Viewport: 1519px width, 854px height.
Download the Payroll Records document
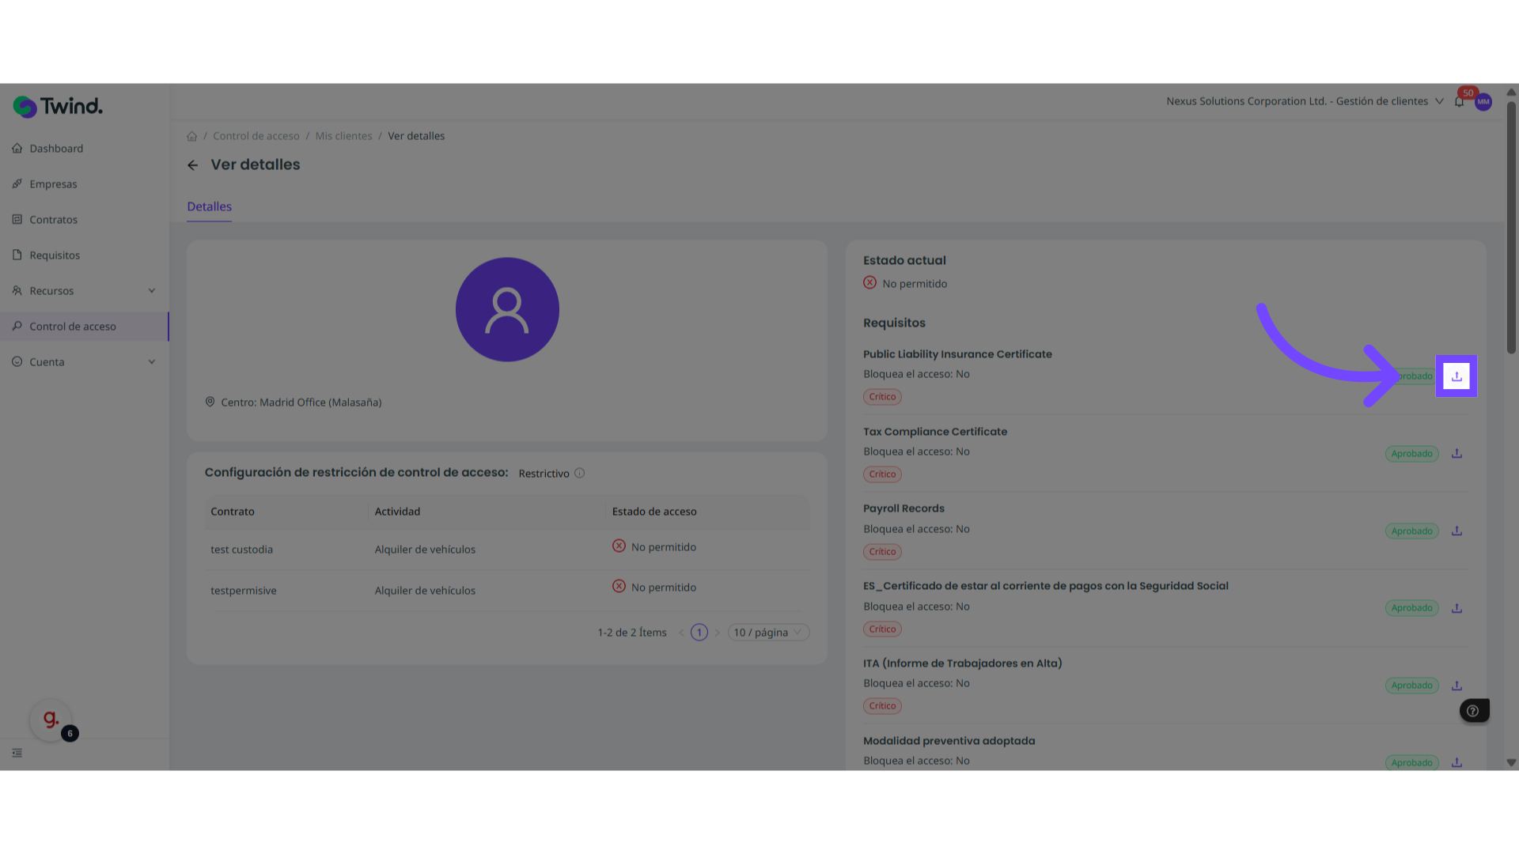tap(1456, 531)
